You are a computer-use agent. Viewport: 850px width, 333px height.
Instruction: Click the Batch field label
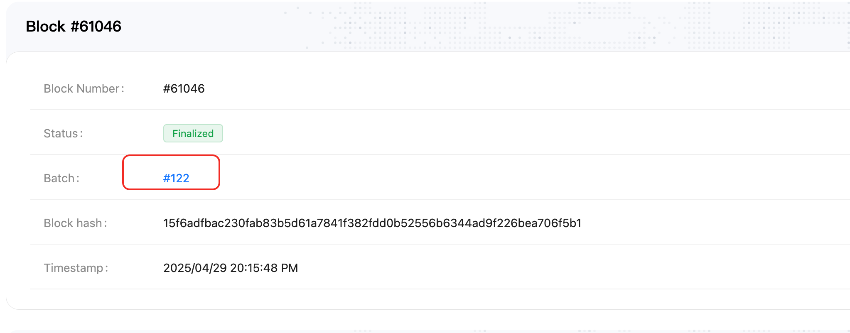61,178
